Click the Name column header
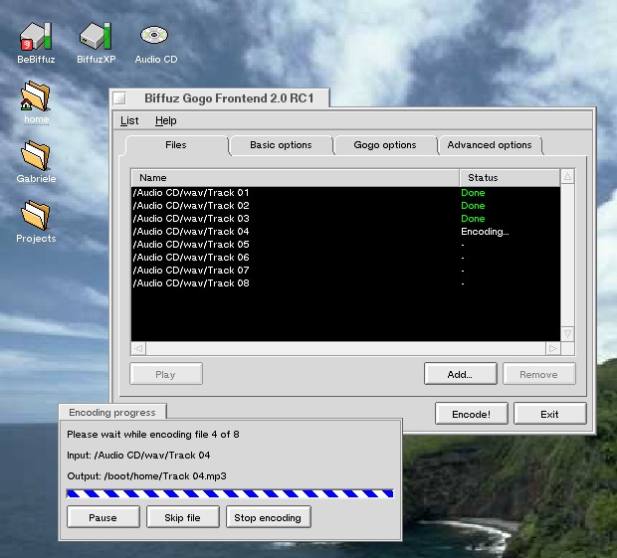 point(296,178)
